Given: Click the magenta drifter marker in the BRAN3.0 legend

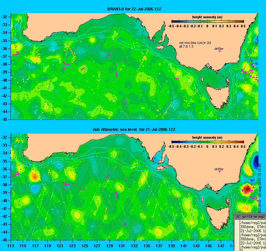Looking at the screenshot, I should click(219, 51).
